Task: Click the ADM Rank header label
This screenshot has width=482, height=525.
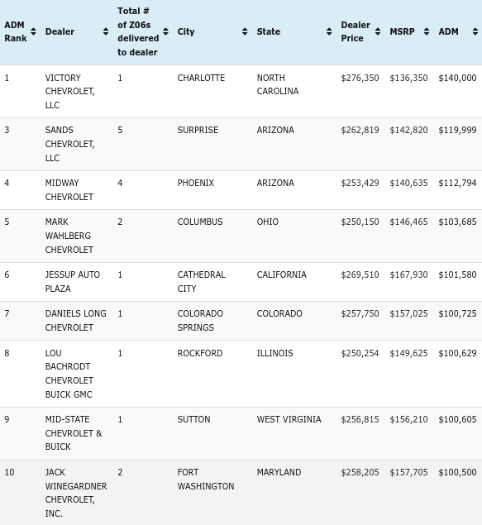Action: tap(16, 31)
